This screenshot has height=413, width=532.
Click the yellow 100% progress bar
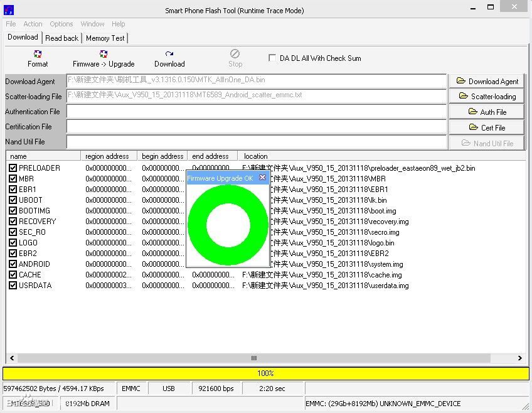[x=265, y=373]
